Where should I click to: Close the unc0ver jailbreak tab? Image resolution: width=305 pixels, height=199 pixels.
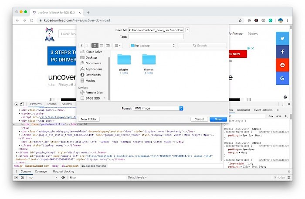click(x=80, y=13)
